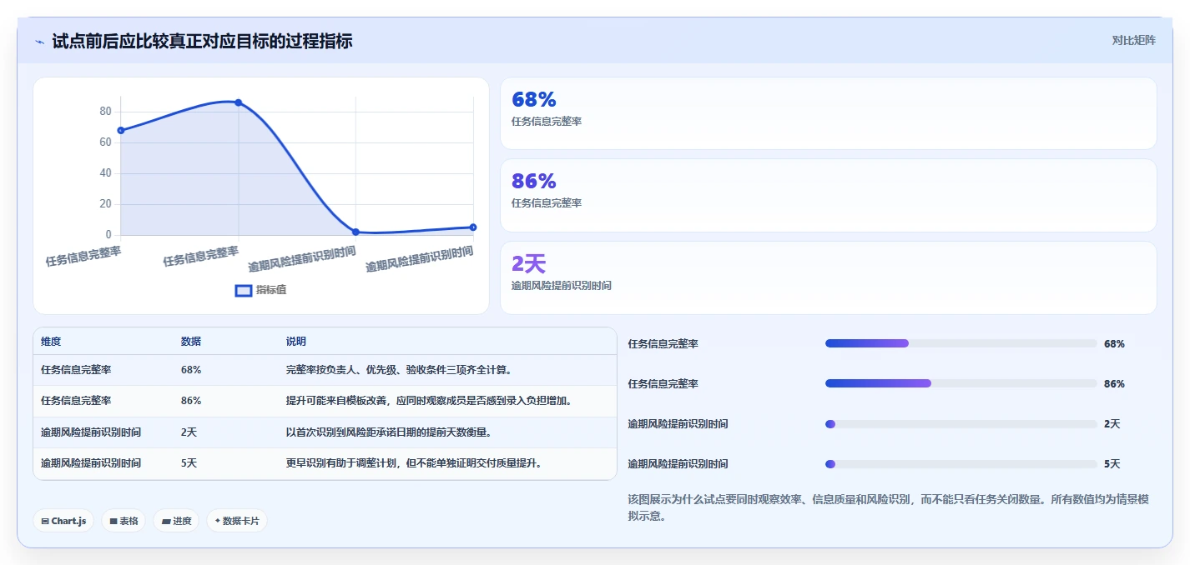Click the y-axis label 80 on the chart
1190x565 pixels.
click(105, 112)
